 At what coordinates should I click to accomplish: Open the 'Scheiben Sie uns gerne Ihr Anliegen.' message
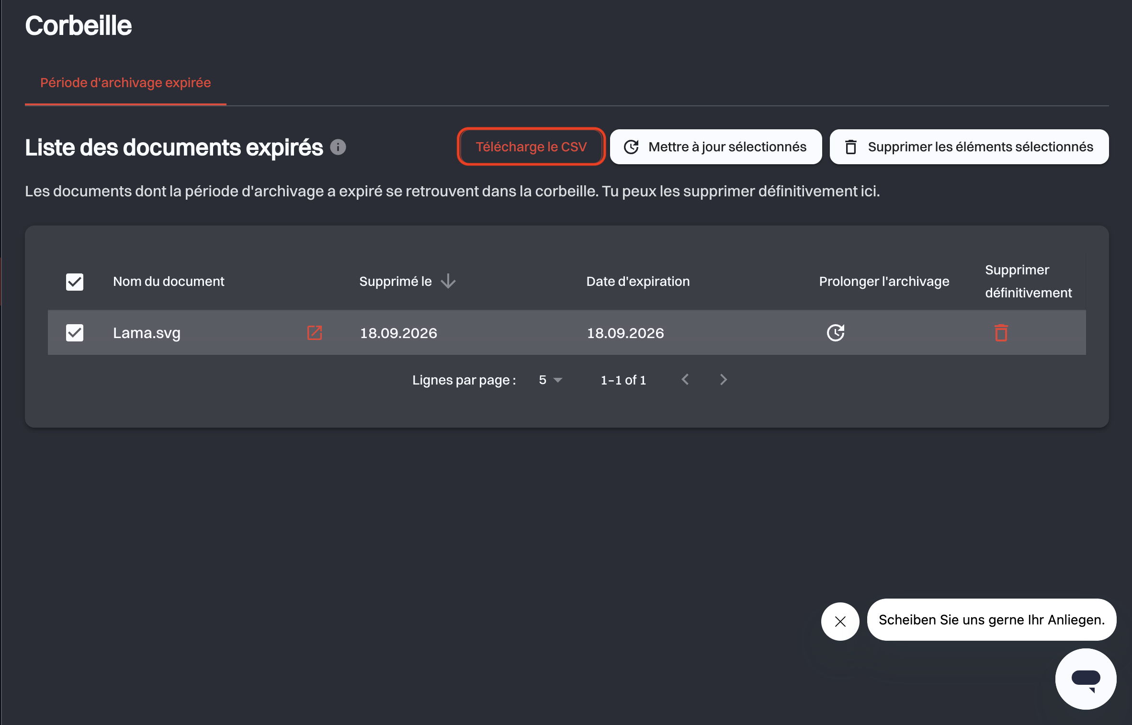pyautogui.click(x=992, y=620)
